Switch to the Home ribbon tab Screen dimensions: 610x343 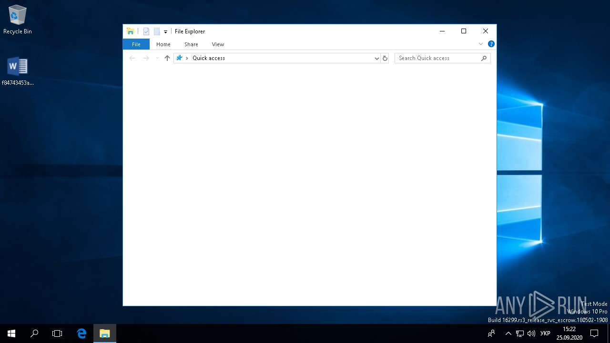pos(163,44)
